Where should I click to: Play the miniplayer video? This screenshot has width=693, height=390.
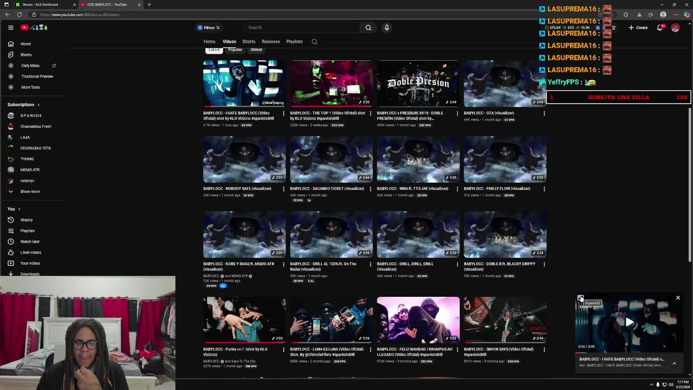629,322
